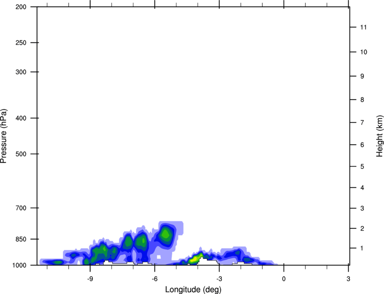
Task: Click the 0 longitude tick label
Action: tap(284, 279)
